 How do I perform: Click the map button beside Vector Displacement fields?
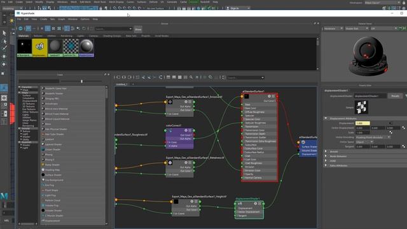pyautogui.click(x=404, y=128)
